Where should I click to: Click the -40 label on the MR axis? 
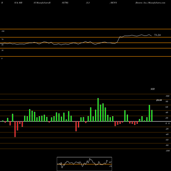pyautogui.click(x=167, y=134)
